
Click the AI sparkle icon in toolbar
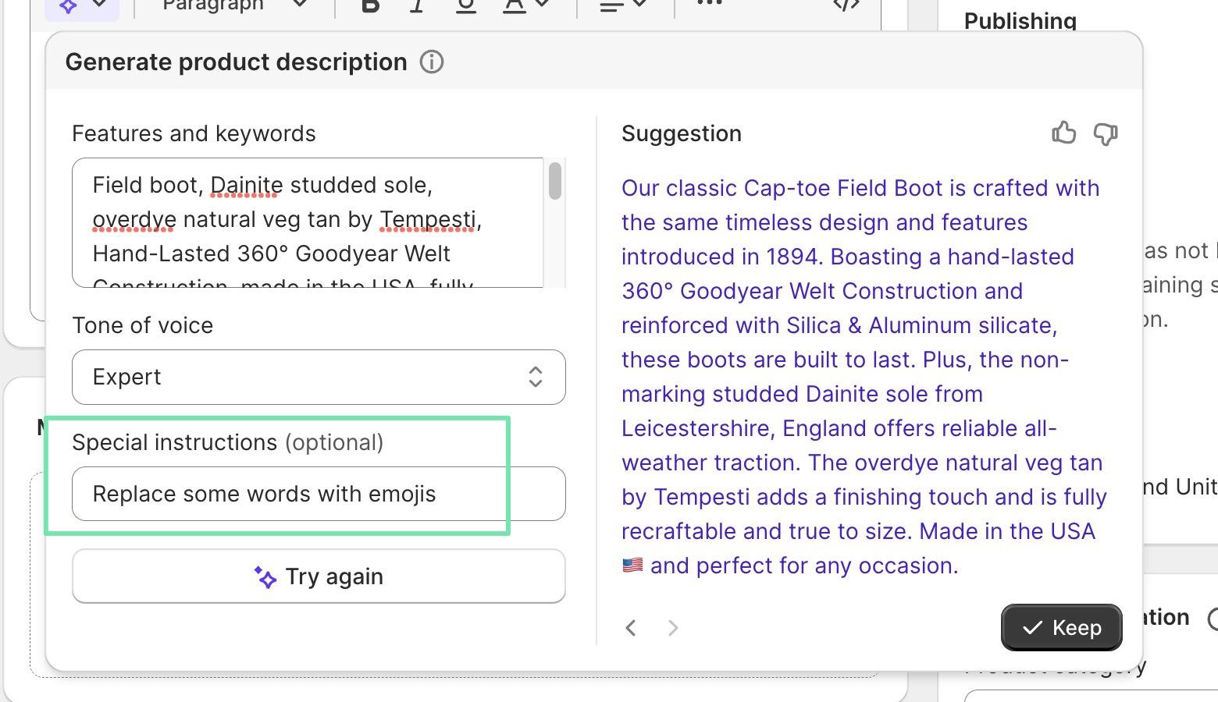(x=69, y=6)
